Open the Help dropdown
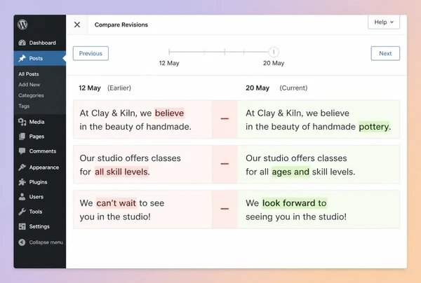 (384, 22)
